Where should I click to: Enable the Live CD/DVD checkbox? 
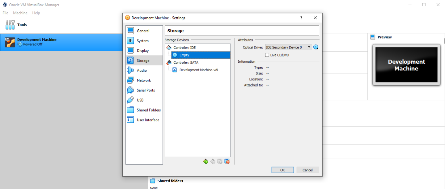click(267, 55)
